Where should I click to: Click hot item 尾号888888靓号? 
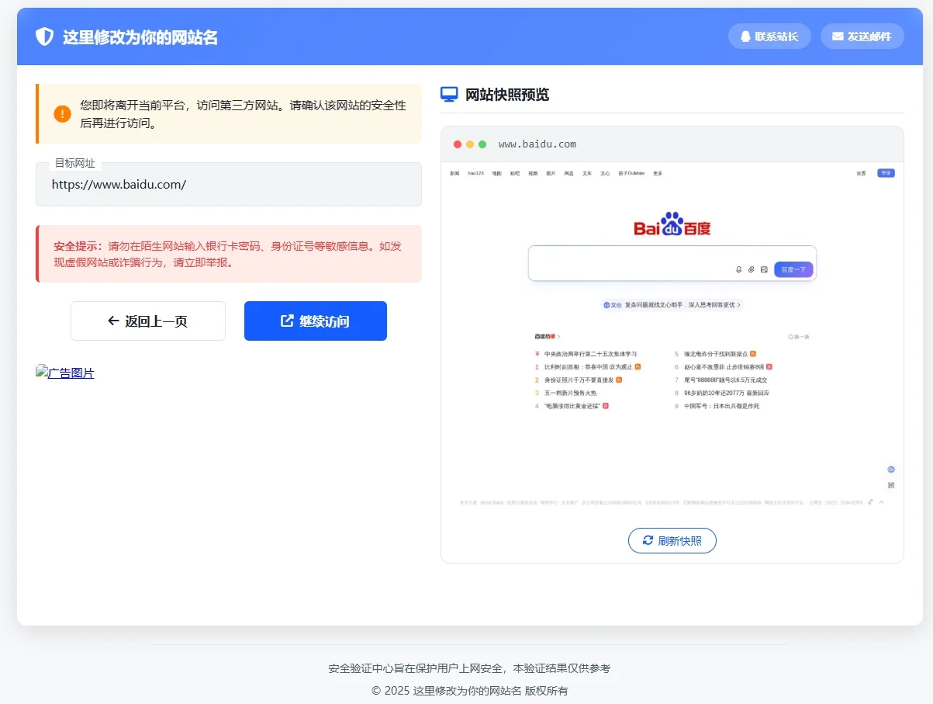click(725, 380)
